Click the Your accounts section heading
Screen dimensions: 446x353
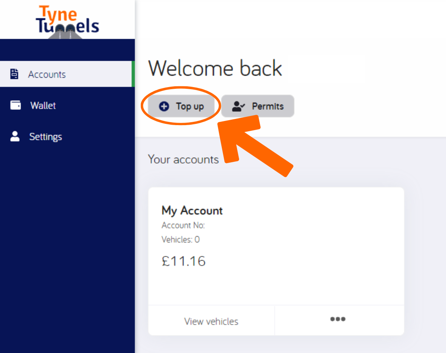point(183,160)
